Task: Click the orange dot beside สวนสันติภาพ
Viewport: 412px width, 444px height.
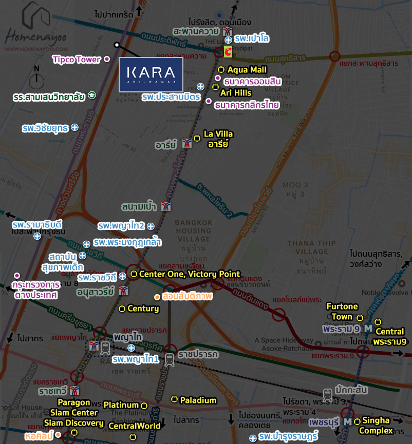Action: pyautogui.click(x=157, y=297)
